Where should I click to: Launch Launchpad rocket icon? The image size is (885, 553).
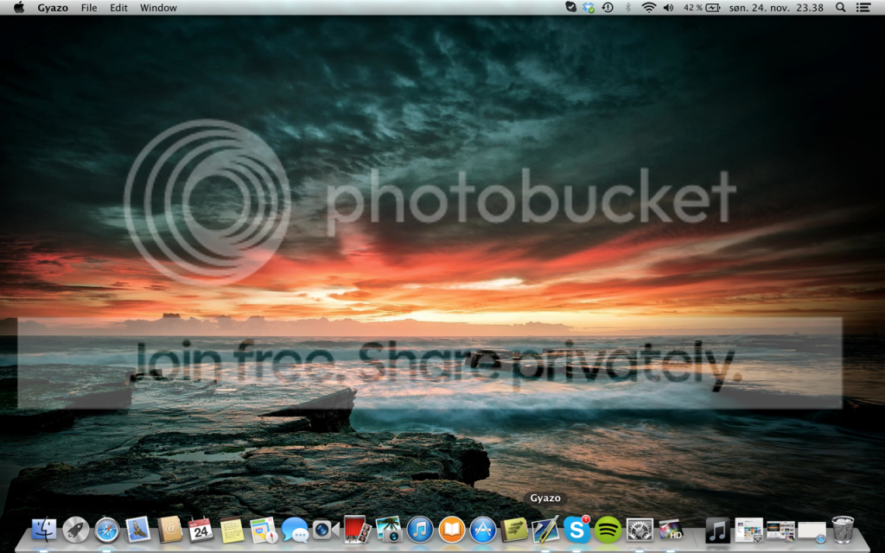[76, 530]
